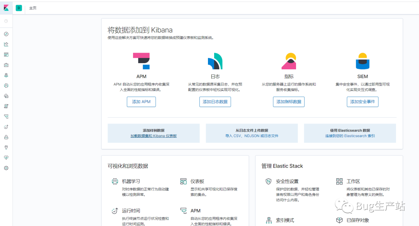This screenshot has width=419, height=226.
Task: Open 机器学习 title link
Action: coord(131,181)
